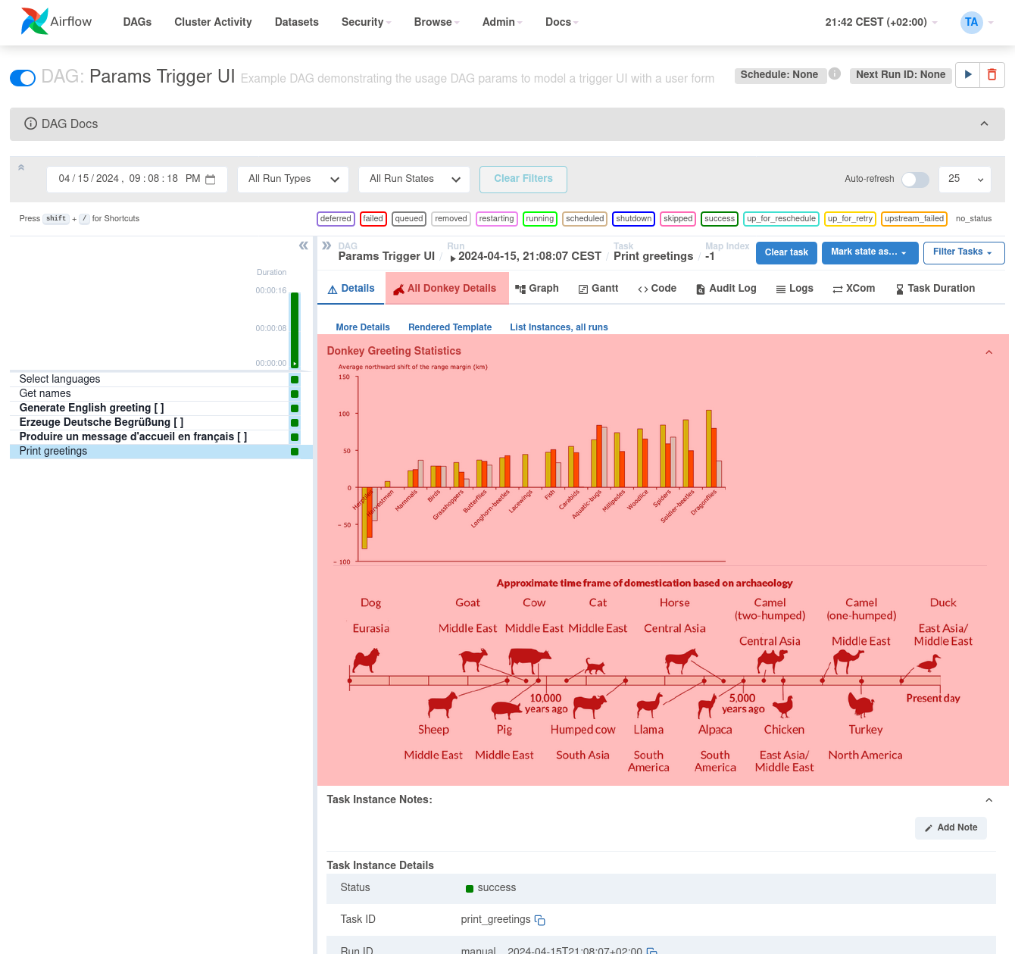
Task: Click the success state legend badge
Action: tap(719, 219)
